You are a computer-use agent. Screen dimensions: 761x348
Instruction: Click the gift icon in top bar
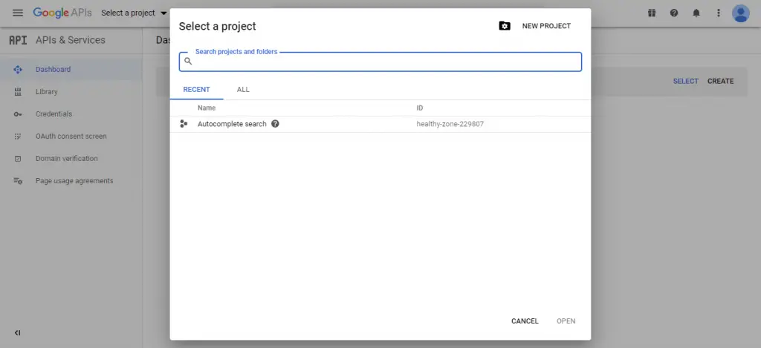(652, 13)
